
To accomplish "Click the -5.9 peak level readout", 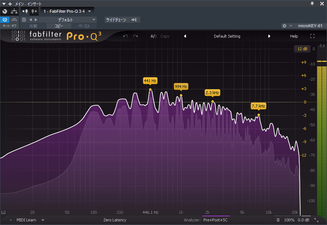I will 322,46.
